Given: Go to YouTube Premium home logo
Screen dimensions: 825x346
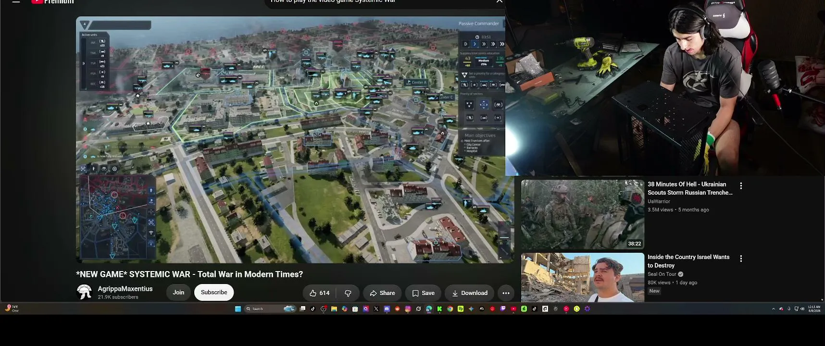Looking at the screenshot, I should click(53, 1).
